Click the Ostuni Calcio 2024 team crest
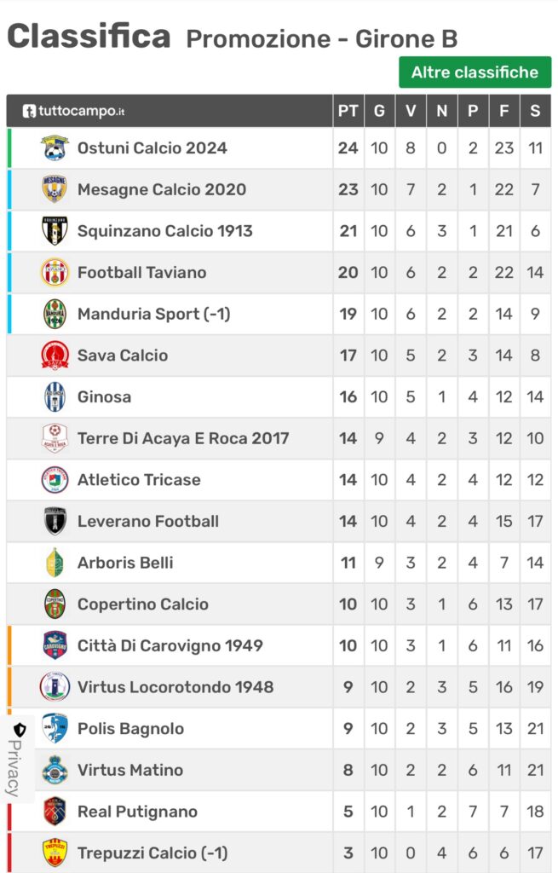Image resolution: width=558 pixels, height=873 pixels. (55, 147)
